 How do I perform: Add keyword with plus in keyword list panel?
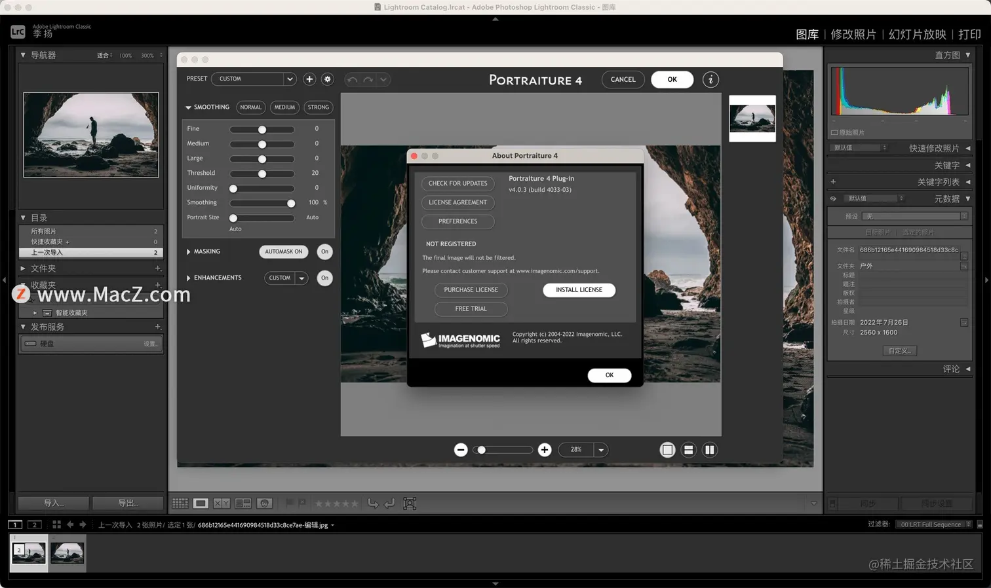click(833, 182)
